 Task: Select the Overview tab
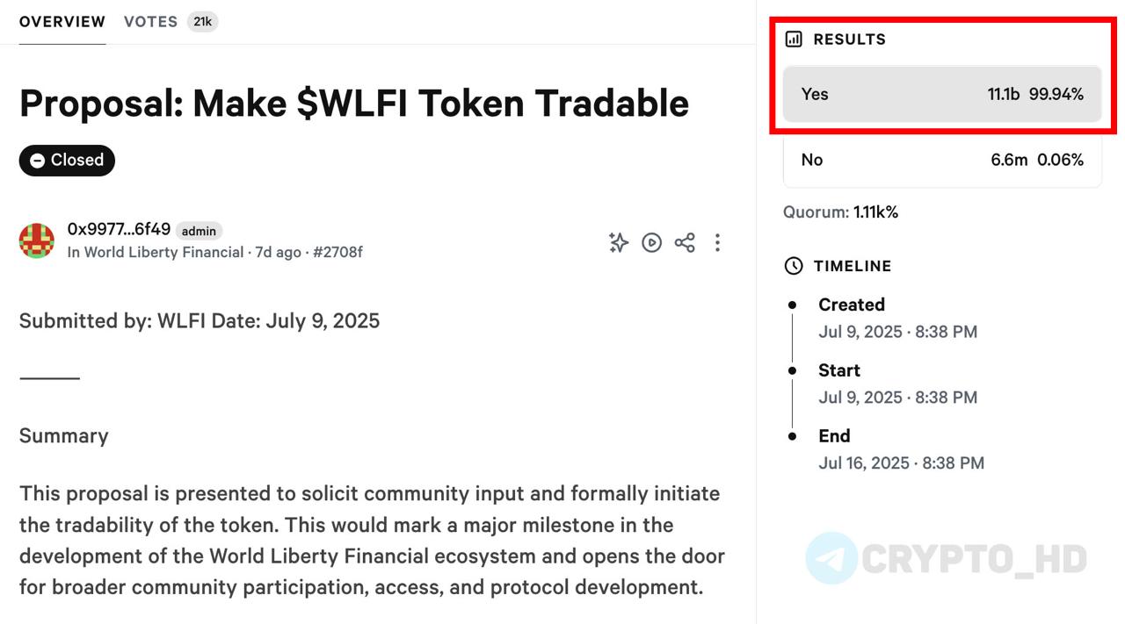tap(62, 22)
